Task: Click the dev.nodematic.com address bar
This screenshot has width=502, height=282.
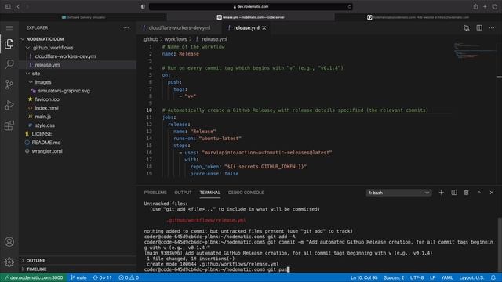Action: coord(251,6)
